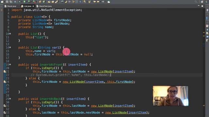Click the Forward navigation arrow
The height and width of the screenshot is (117, 209).
(x=103, y=2)
